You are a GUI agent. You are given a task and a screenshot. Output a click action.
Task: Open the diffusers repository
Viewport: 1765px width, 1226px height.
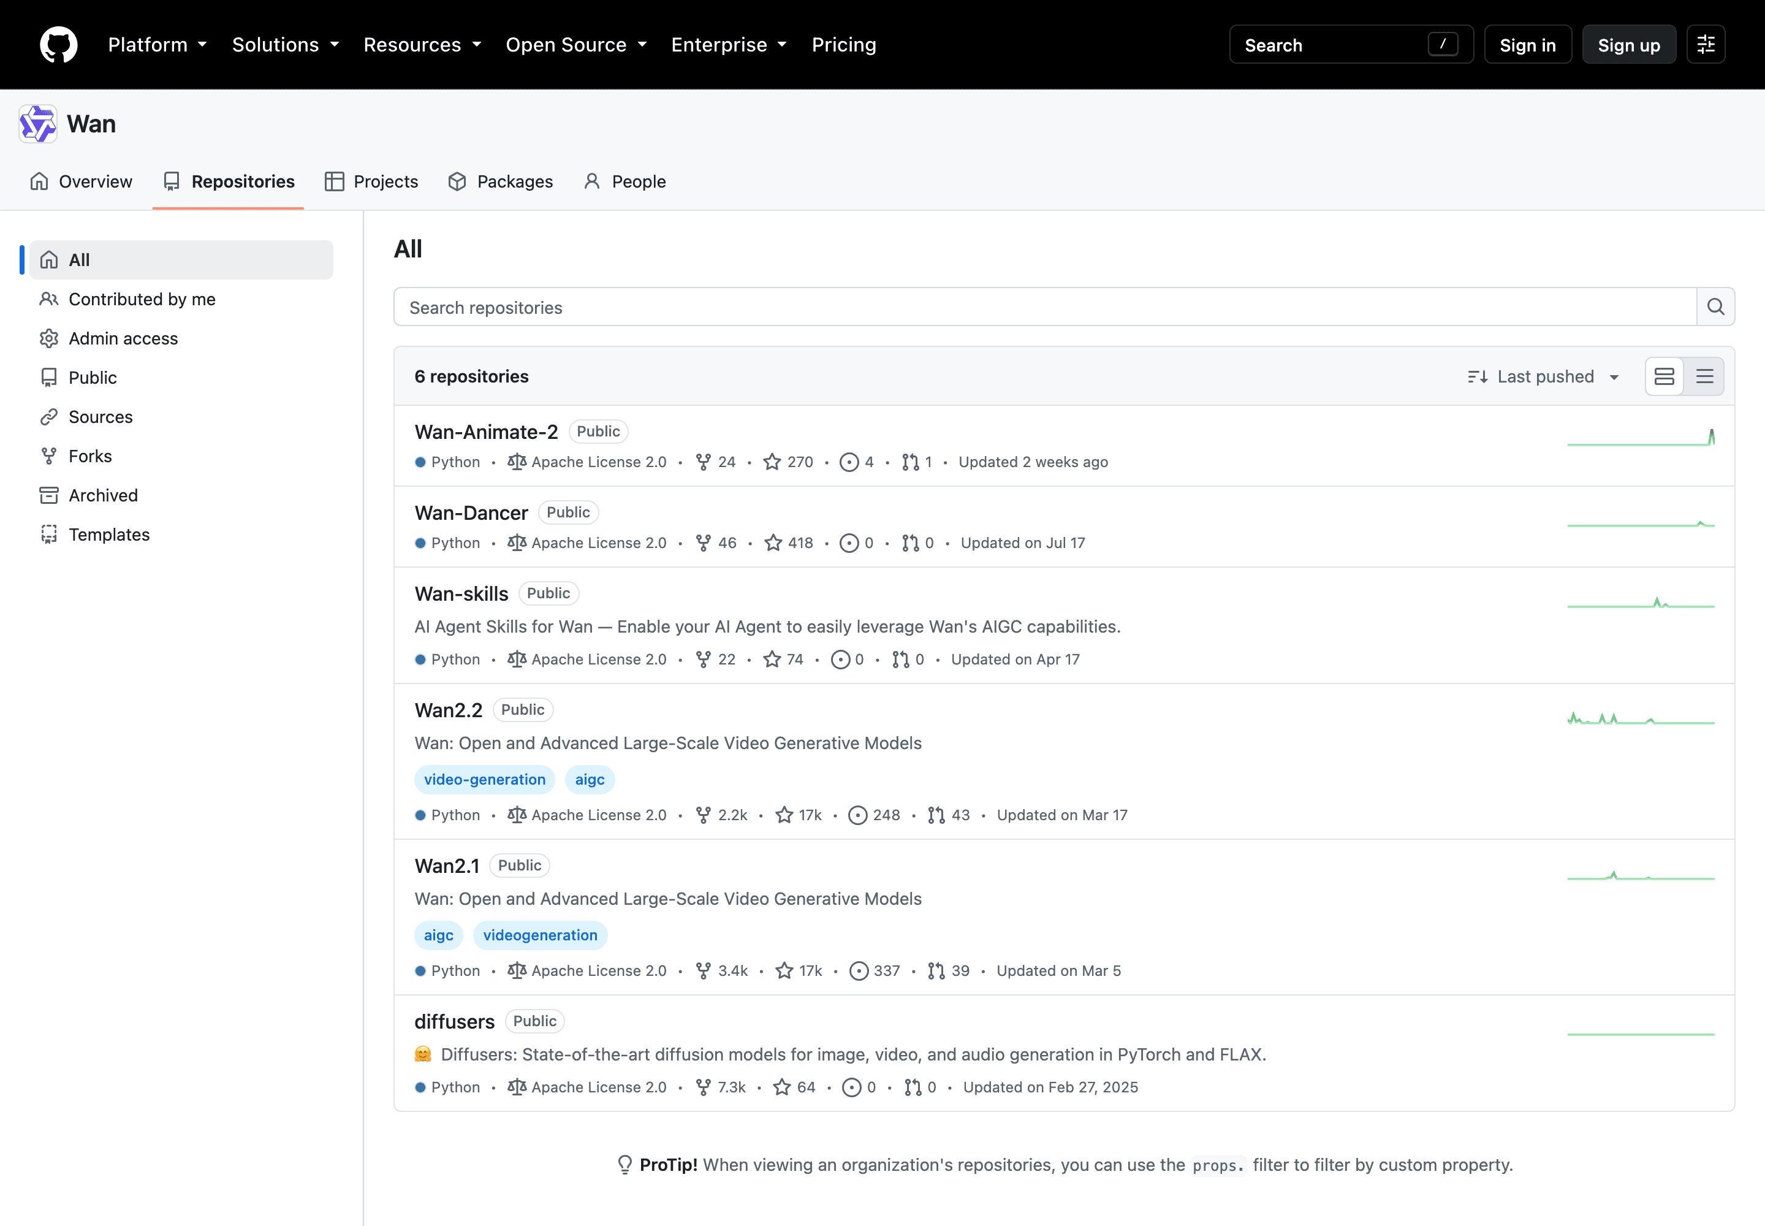coord(454,1022)
